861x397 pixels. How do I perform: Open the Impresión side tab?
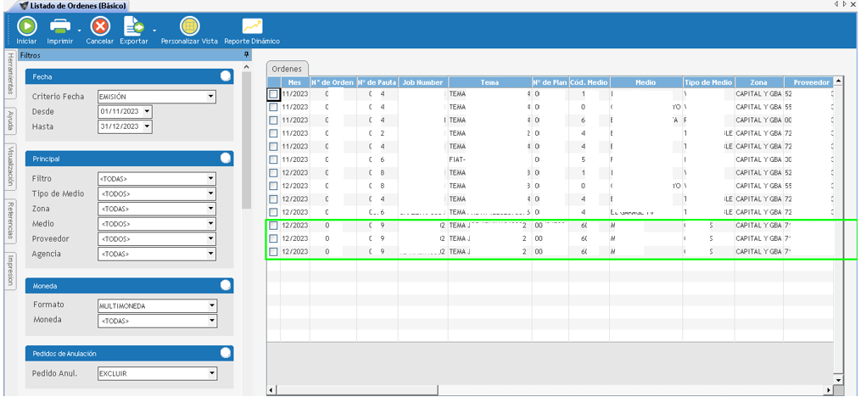10,271
